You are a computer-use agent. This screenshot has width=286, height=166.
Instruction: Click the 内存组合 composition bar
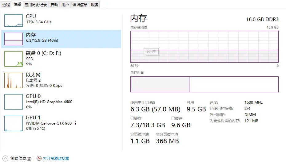pyautogui.click(x=204, y=84)
